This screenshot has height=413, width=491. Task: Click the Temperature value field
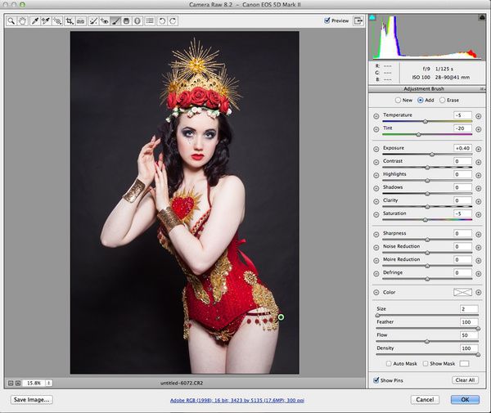[462, 116]
